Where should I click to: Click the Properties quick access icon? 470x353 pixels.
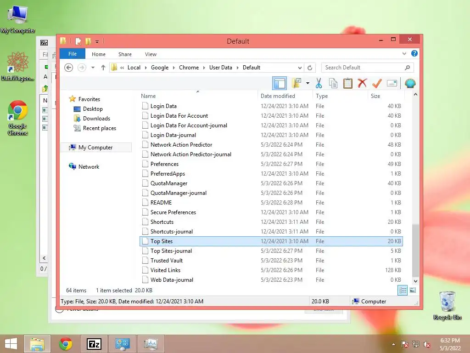tap(78, 41)
